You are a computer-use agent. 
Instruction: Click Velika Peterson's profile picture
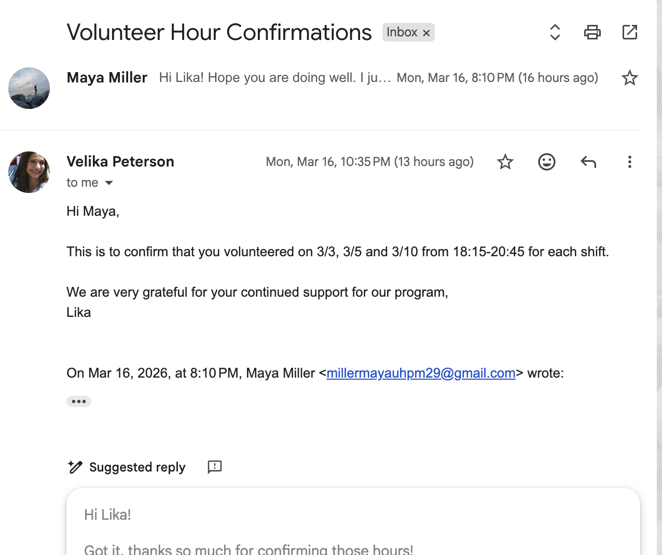click(x=29, y=172)
